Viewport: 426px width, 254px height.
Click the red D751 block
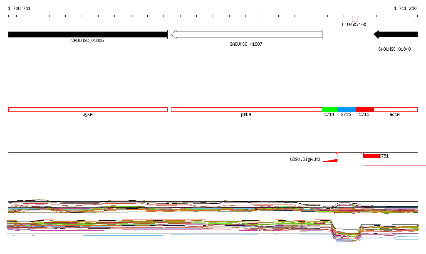pos(371,156)
